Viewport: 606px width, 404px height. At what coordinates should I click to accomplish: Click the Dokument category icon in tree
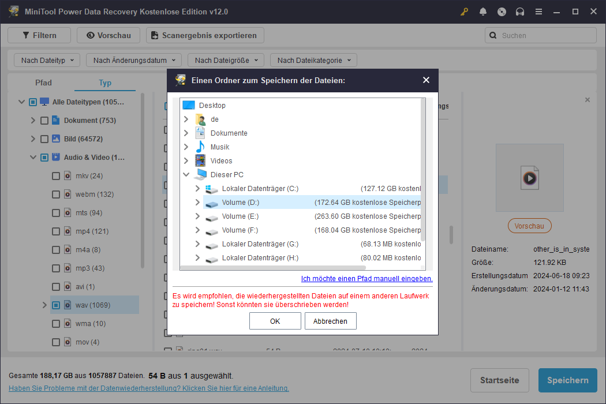pyautogui.click(x=55, y=120)
